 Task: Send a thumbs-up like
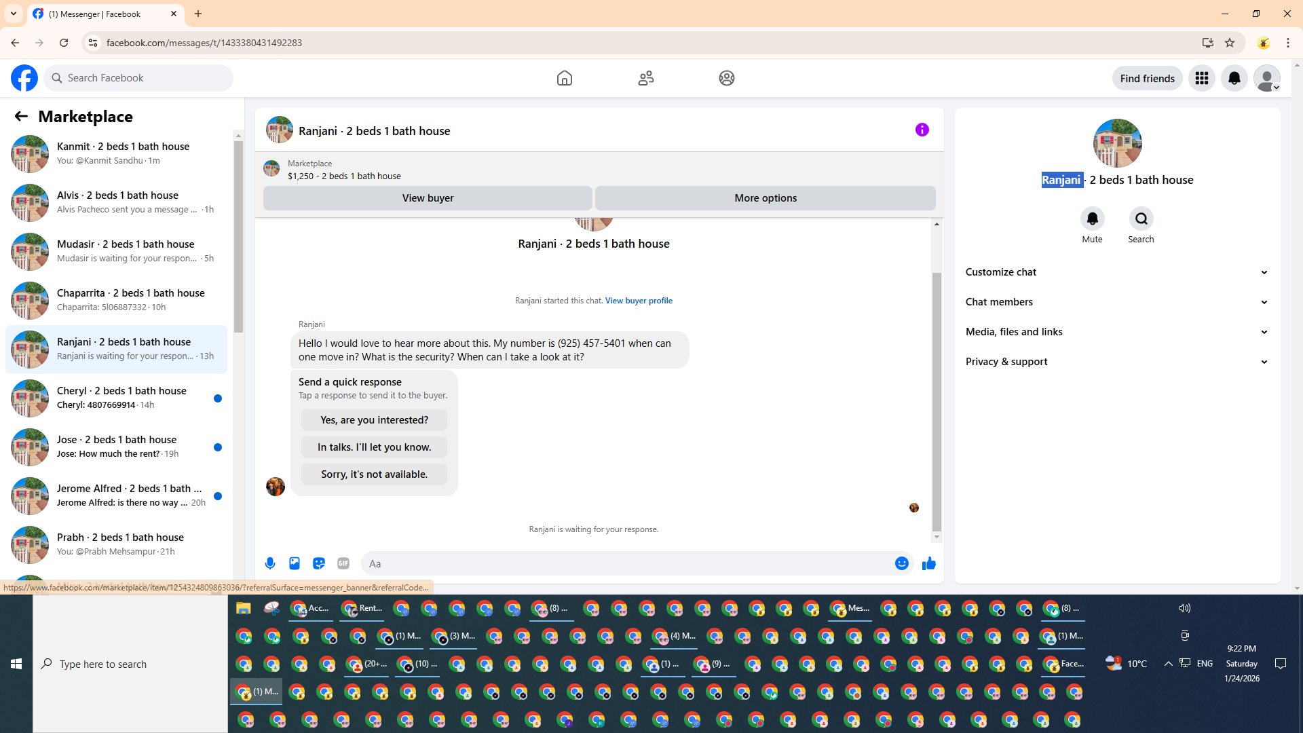point(929,563)
